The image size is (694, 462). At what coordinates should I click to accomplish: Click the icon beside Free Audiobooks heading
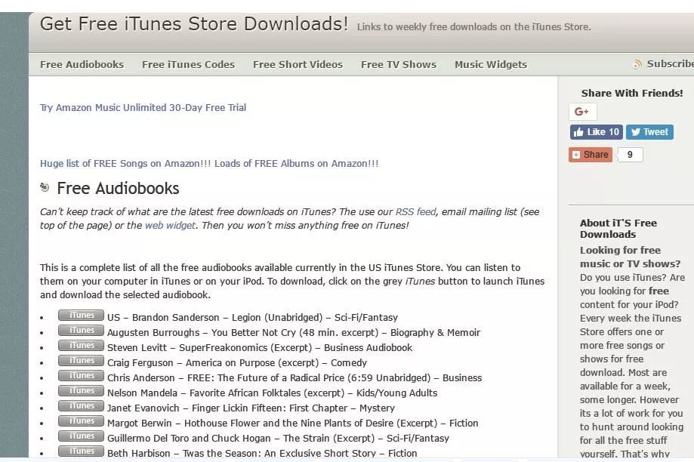click(45, 187)
